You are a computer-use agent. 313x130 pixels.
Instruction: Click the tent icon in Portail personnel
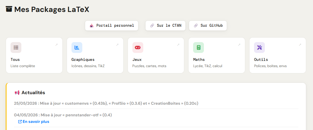(91, 26)
